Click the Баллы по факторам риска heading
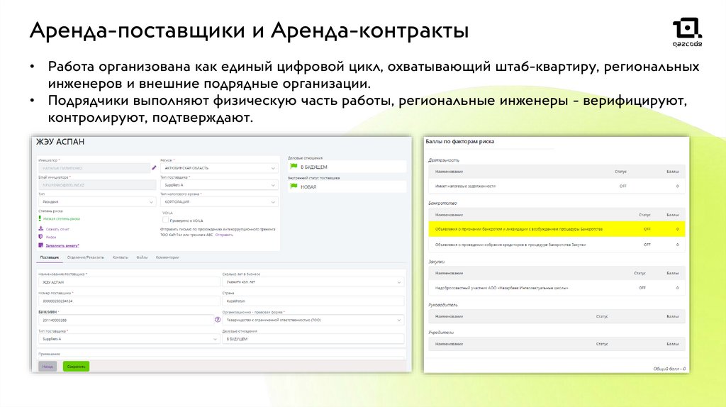Image resolution: width=726 pixels, height=407 pixels. point(459,142)
